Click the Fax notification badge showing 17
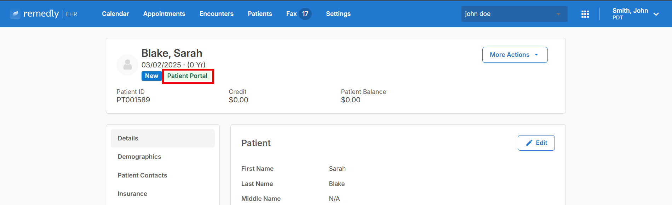 [305, 14]
